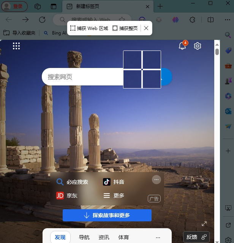Click the 登录 profile sign-in button
Image resolution: width=234 pixels, height=243 pixels.
14,6
